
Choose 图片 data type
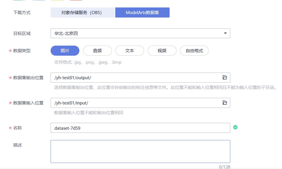click(65, 51)
